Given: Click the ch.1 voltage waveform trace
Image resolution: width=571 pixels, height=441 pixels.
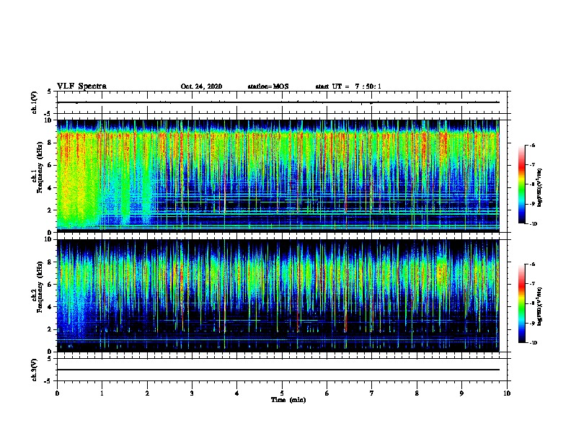Looking at the screenshot, I should [278, 102].
